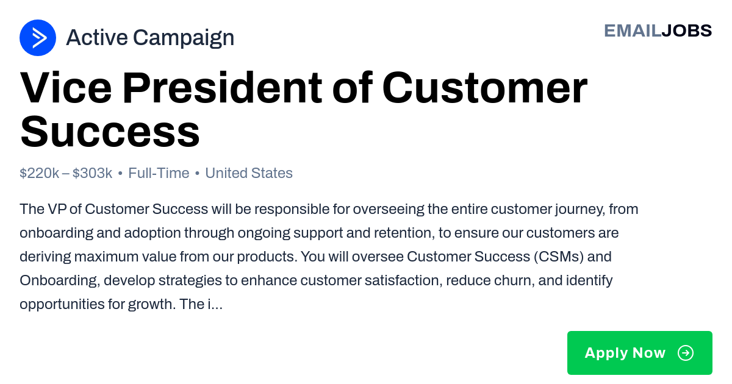
Task: Expand the truncated description at the ellipsis
Action: click(217, 304)
